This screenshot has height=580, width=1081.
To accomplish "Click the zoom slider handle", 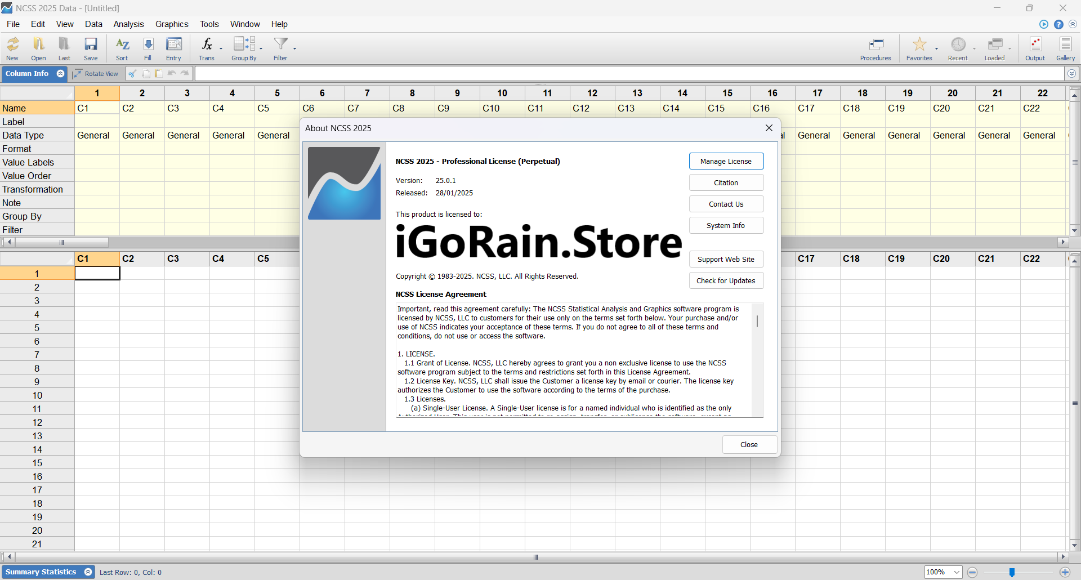I will [x=1012, y=572].
